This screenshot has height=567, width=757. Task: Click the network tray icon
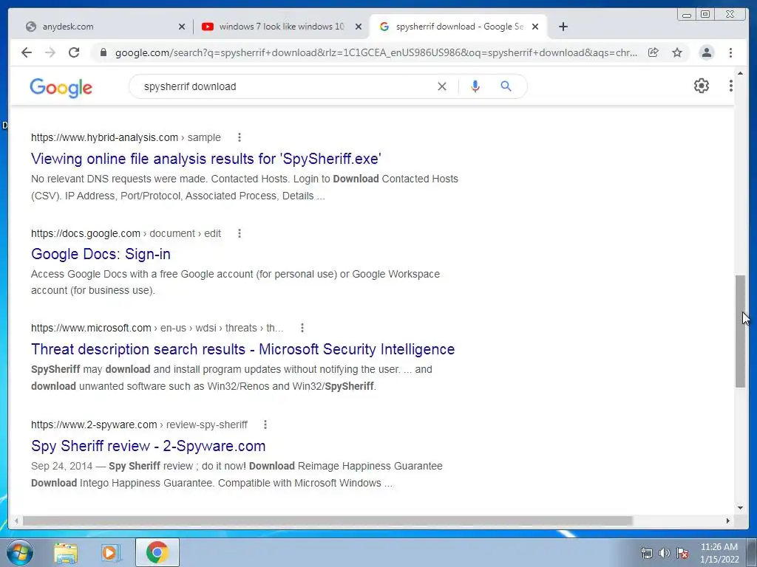click(x=646, y=553)
